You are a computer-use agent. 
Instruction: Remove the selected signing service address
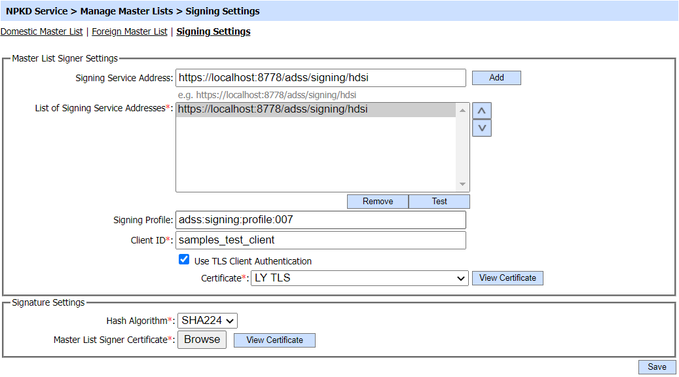click(378, 202)
